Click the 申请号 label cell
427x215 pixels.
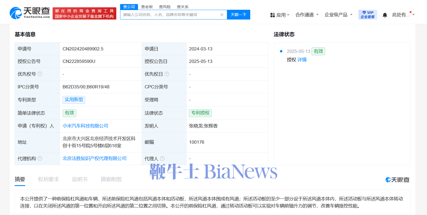(37, 49)
